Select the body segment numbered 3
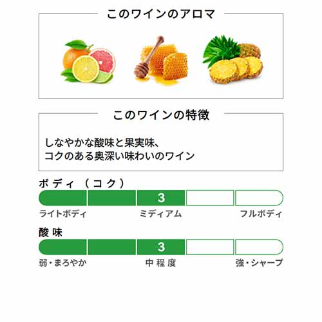322x322 pixels. (x=161, y=198)
